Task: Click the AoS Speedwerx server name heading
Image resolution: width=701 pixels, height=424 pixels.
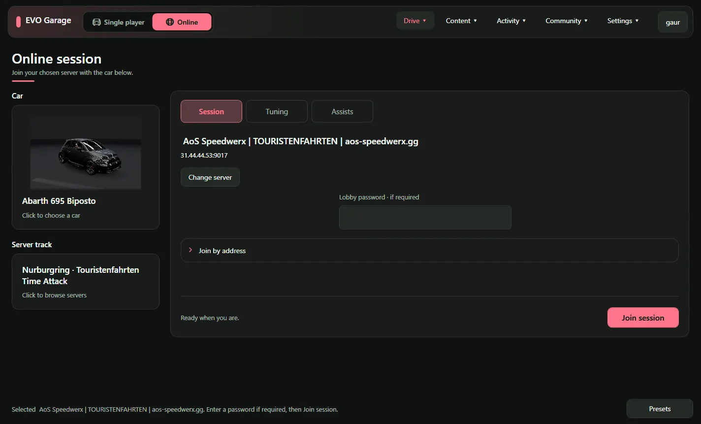Action: click(x=300, y=141)
